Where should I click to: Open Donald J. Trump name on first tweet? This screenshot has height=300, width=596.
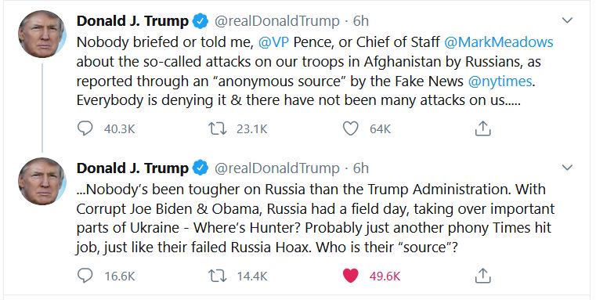132,21
